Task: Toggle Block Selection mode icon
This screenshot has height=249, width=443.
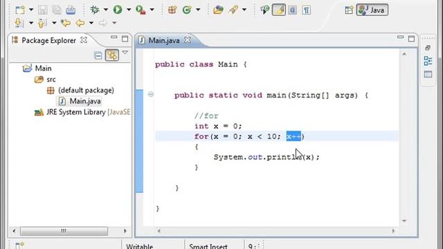Action: pyautogui.click(x=292, y=10)
